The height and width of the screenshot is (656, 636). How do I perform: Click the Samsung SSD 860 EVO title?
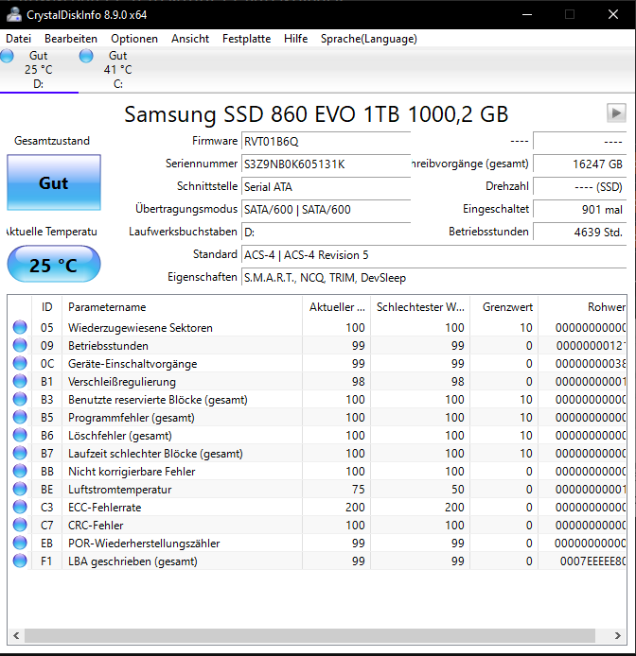tap(316, 113)
